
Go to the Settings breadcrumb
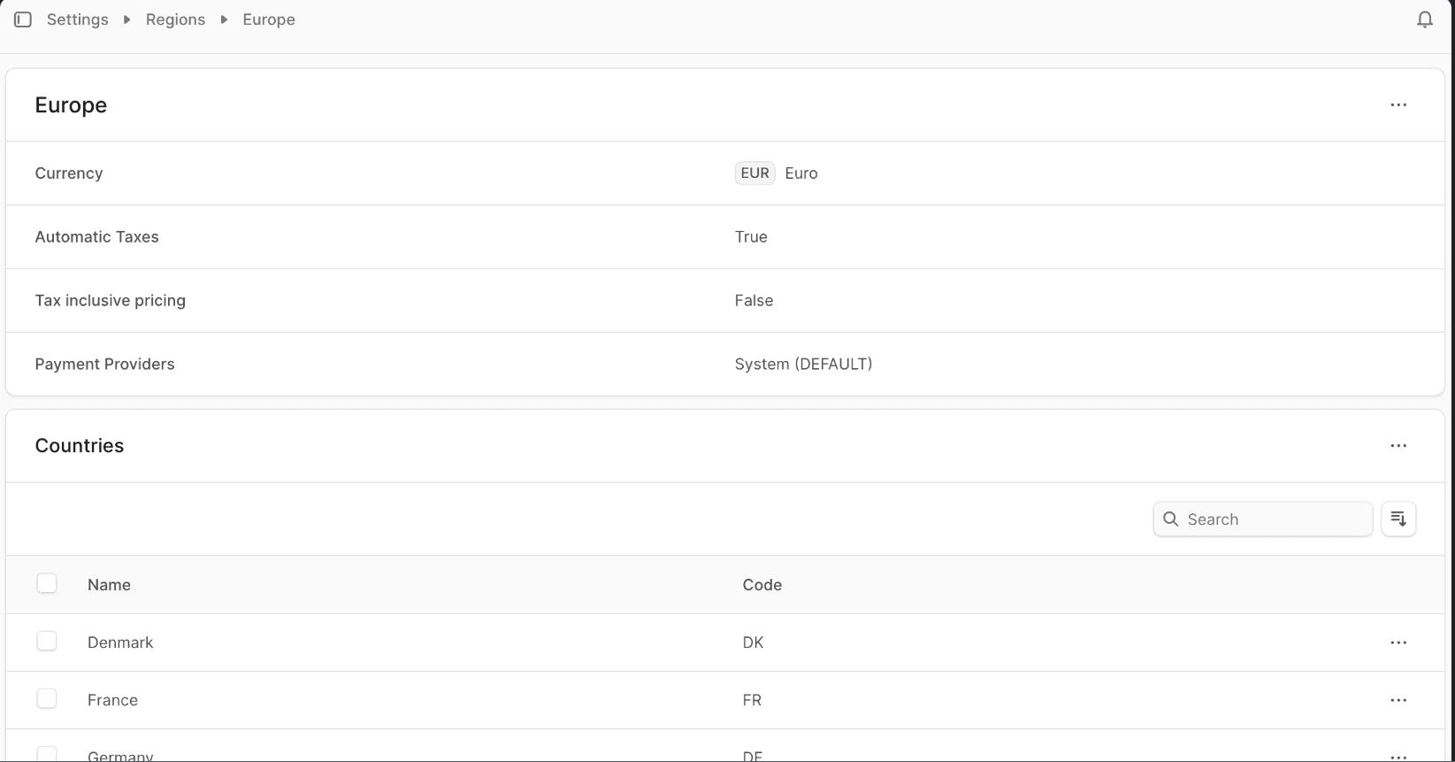[78, 19]
